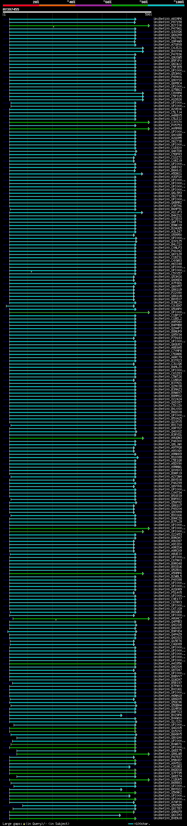187x826 pixels.
Task: Open hit UniRef100_Q95V34
Action: coord(168,335)
